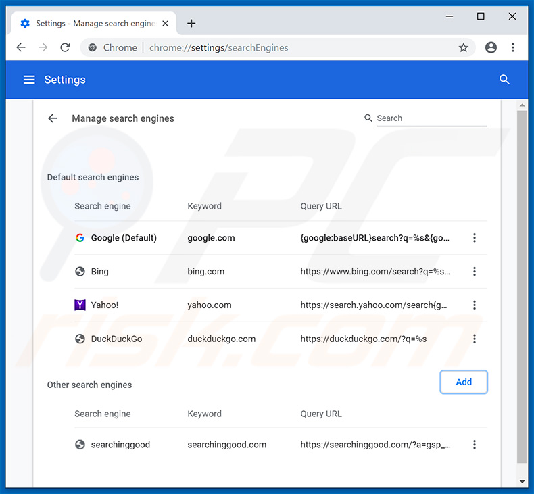Select Google (Default) engine name

pos(124,238)
